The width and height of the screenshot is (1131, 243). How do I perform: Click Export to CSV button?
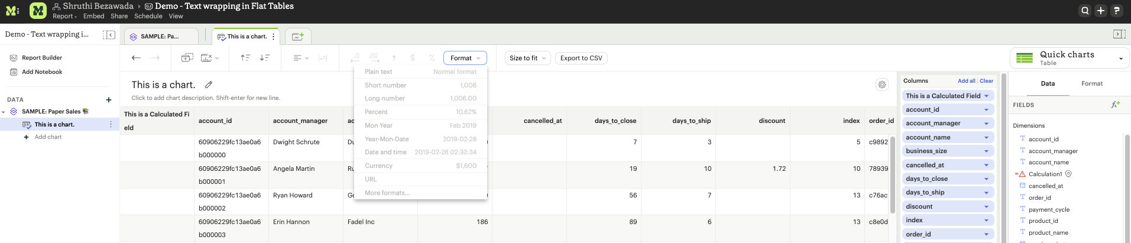[581, 58]
